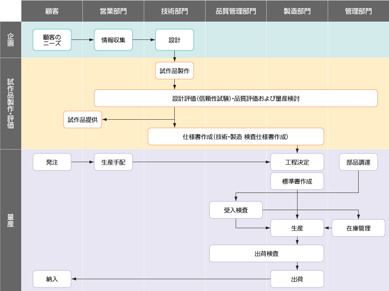
Task: Click the 設計評価(信頼性試験) wide box
Action: tap(236, 98)
